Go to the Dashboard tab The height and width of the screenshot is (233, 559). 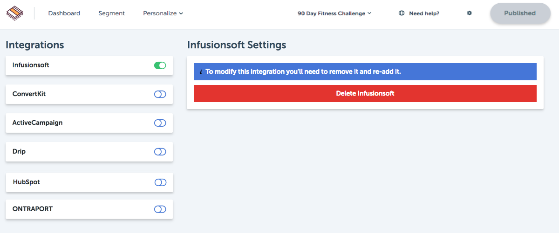click(x=64, y=13)
